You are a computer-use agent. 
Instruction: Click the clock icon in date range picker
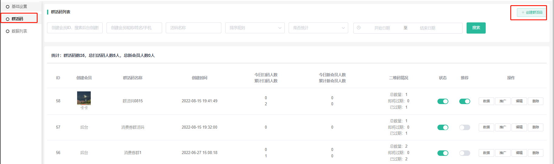359,28
